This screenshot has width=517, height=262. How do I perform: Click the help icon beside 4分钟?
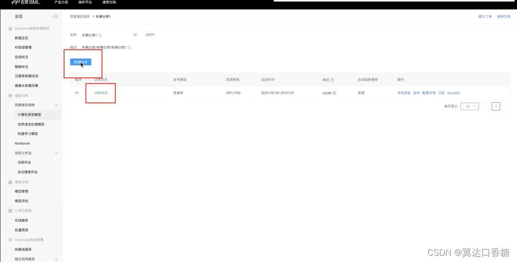[334, 93]
